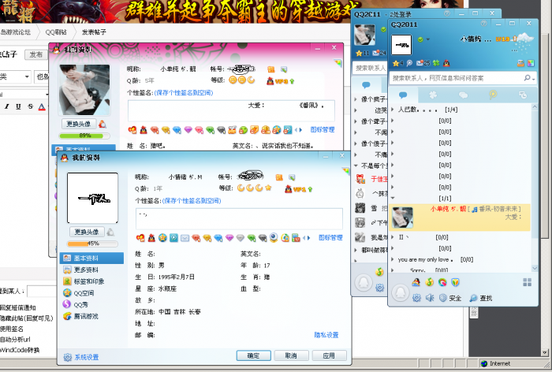Screen dimensions: 552x372
Task: Open colorful skin changer icon in QQ2011
Action: [531, 63]
